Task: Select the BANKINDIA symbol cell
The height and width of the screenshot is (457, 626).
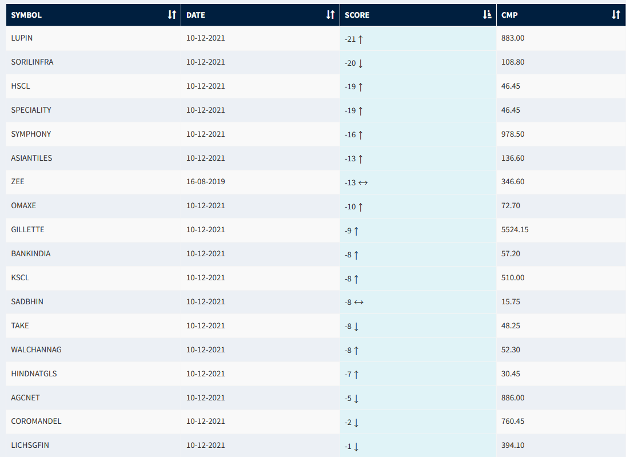Action: coord(93,254)
